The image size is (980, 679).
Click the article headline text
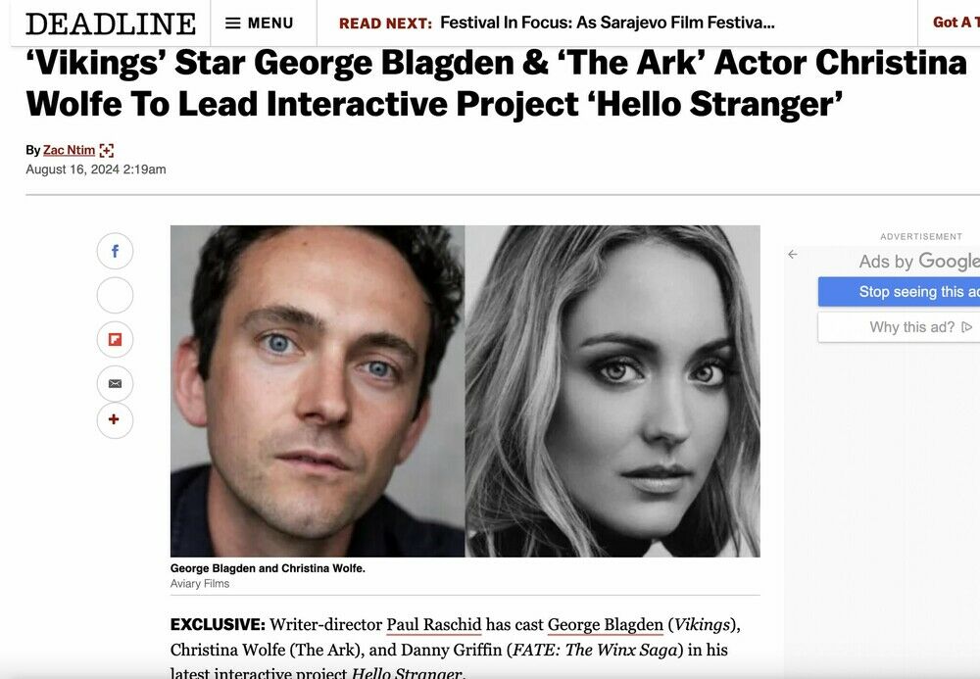coord(496,83)
